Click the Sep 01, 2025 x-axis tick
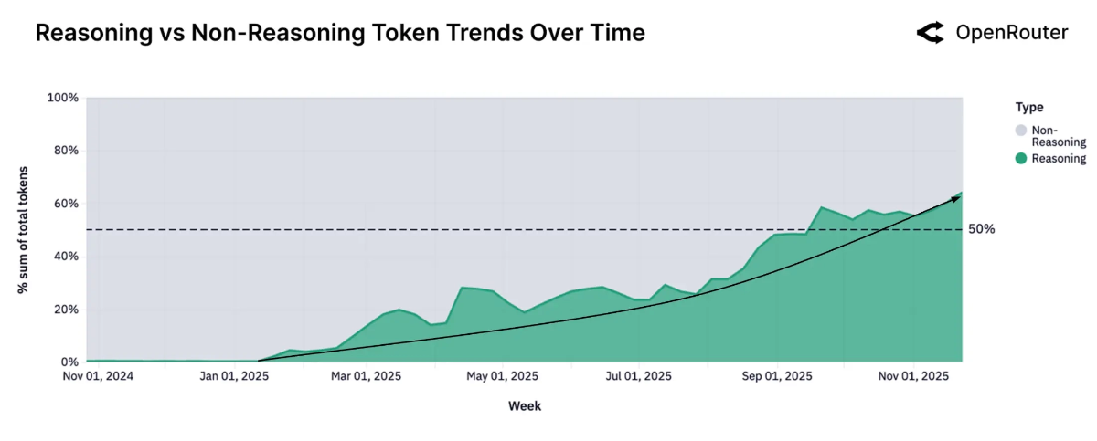The image size is (1097, 441). tap(776, 376)
